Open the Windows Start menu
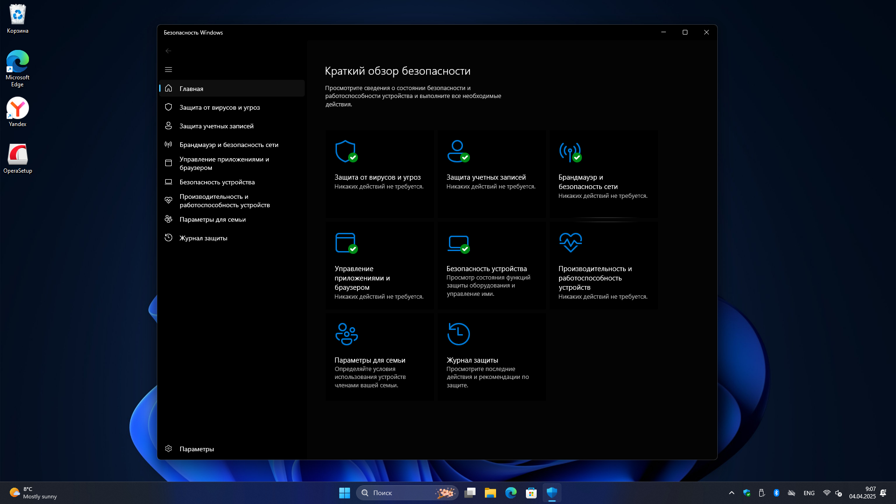Screen dimensions: 896x504 click(x=344, y=493)
